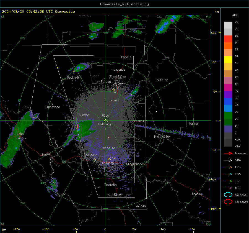Click the Brooks town label
Screen dimensions: 249x233
tap(197, 194)
